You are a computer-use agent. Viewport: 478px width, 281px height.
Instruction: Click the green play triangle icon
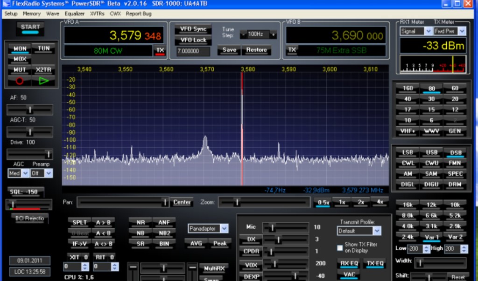click(x=43, y=81)
